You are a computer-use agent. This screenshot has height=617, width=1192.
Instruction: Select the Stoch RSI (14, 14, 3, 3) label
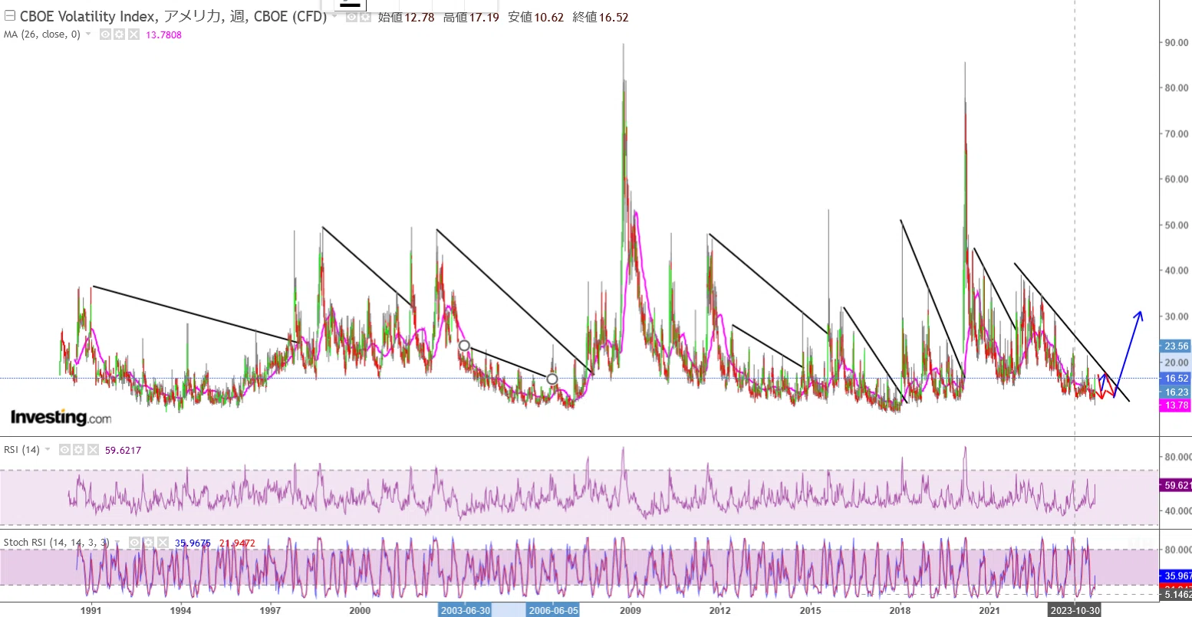57,543
